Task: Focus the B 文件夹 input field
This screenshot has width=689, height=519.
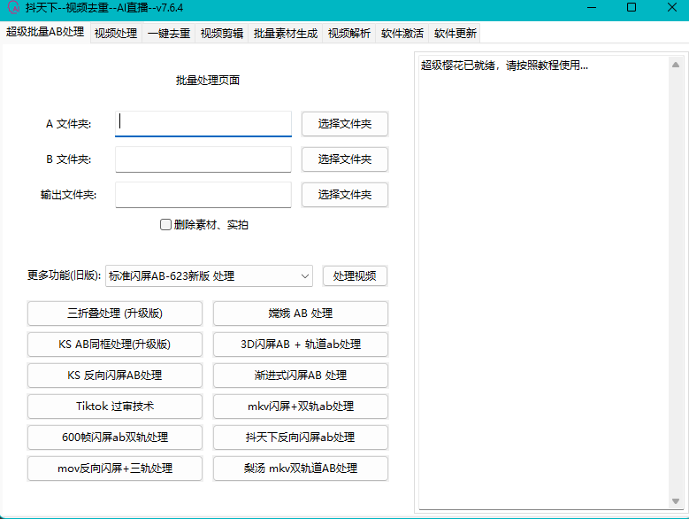Action: (203, 159)
